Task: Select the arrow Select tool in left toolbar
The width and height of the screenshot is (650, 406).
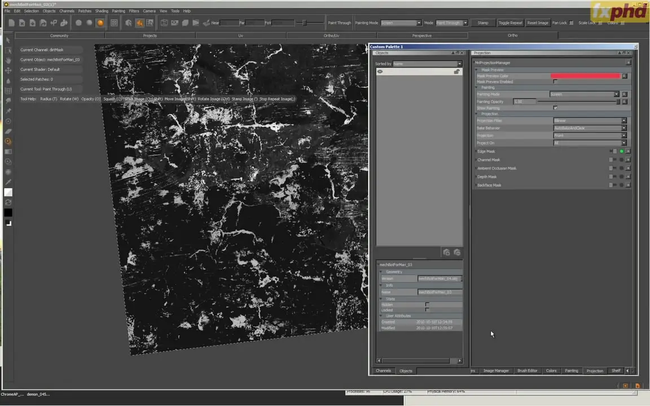Action: point(8,40)
